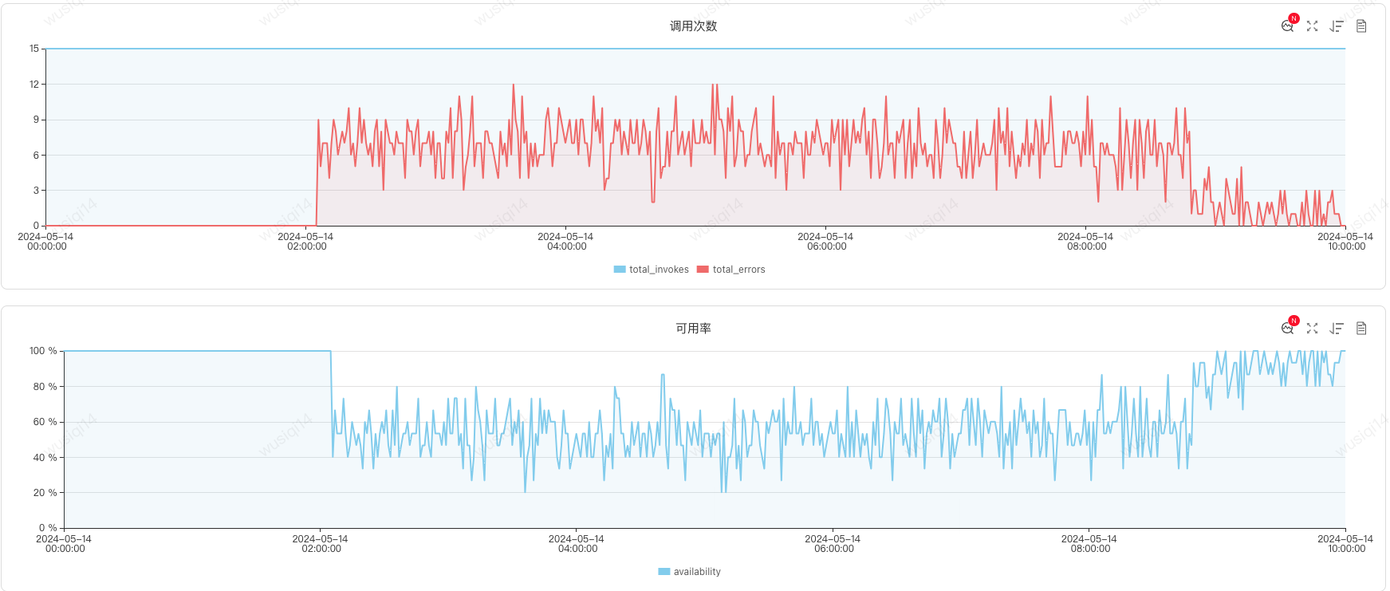
Task: Open data document icon in 可用率 panel
Action: click(x=1361, y=329)
